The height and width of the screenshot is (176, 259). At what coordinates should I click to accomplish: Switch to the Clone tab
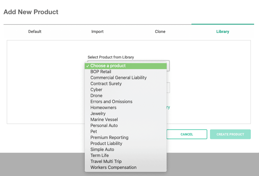pyautogui.click(x=160, y=32)
